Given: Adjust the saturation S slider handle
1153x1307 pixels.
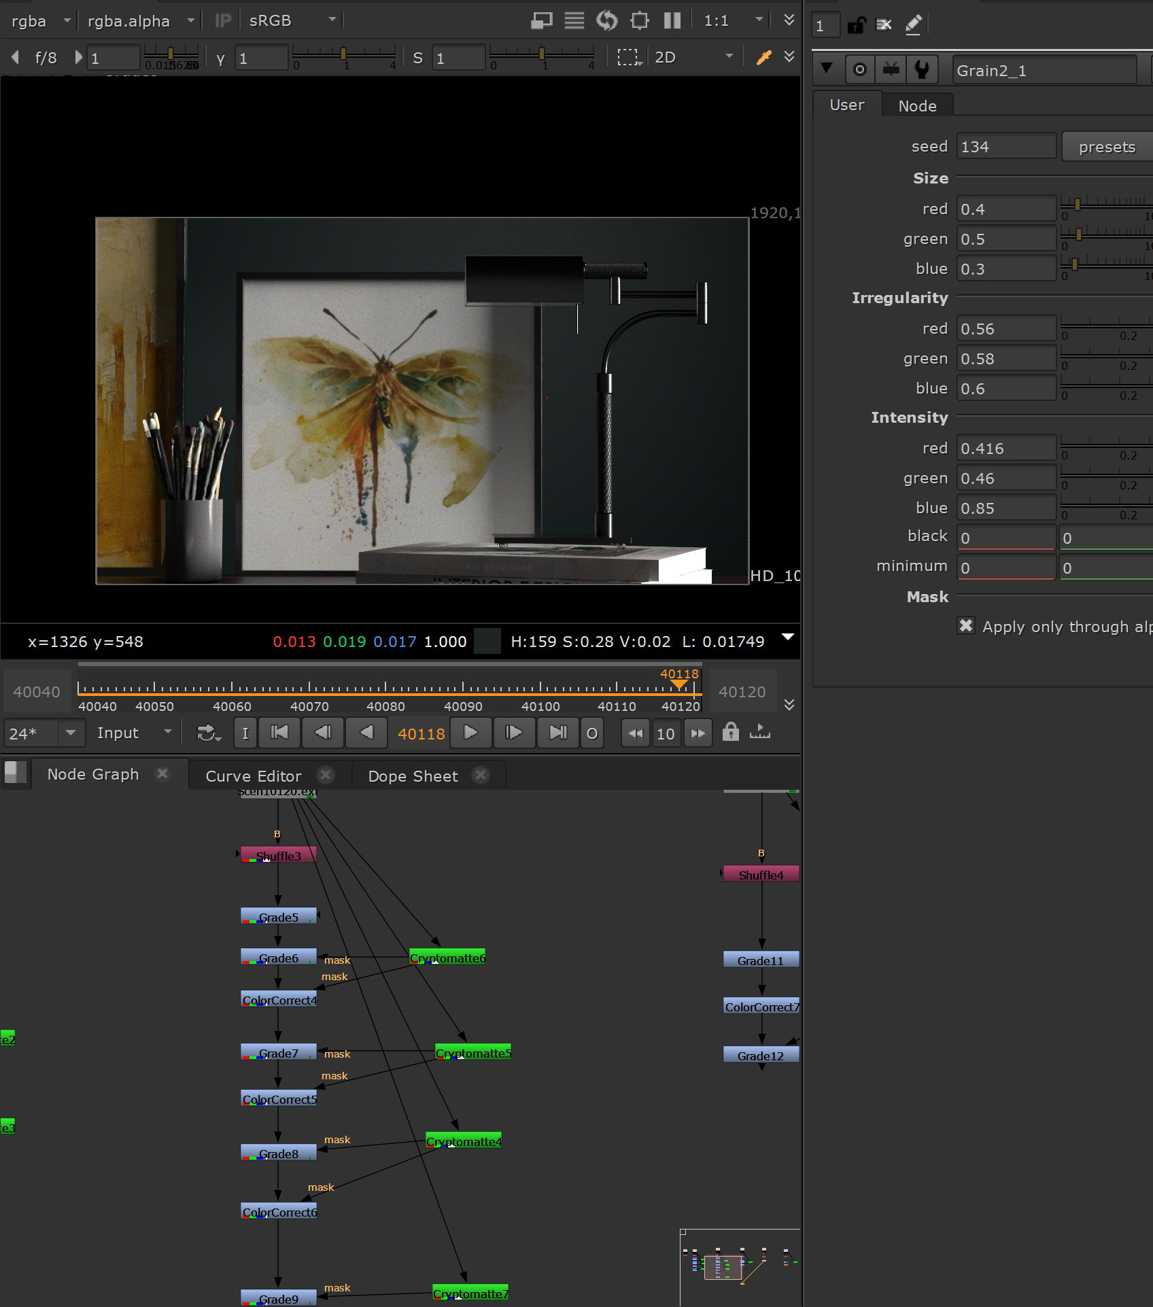Looking at the screenshot, I should click(541, 54).
